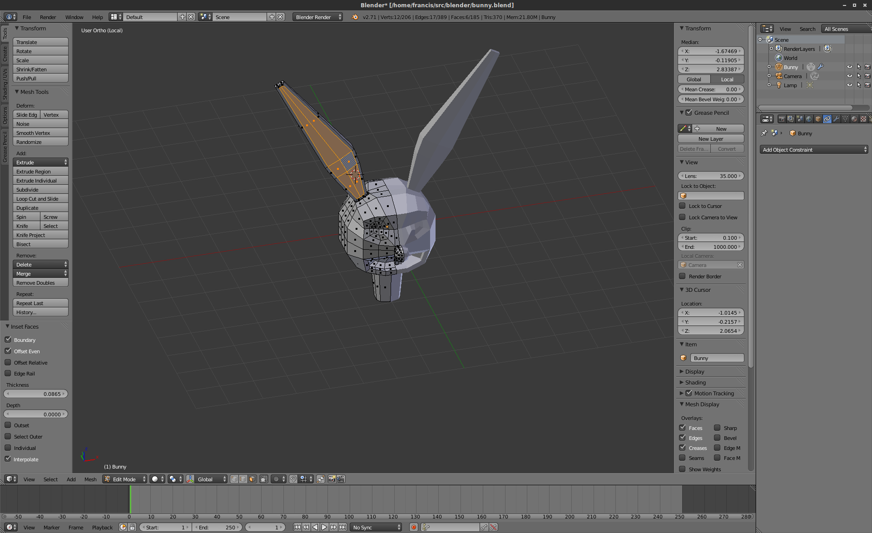This screenshot has height=533, width=872.
Task: Open the Extrude dropdown menu
Action: point(40,162)
